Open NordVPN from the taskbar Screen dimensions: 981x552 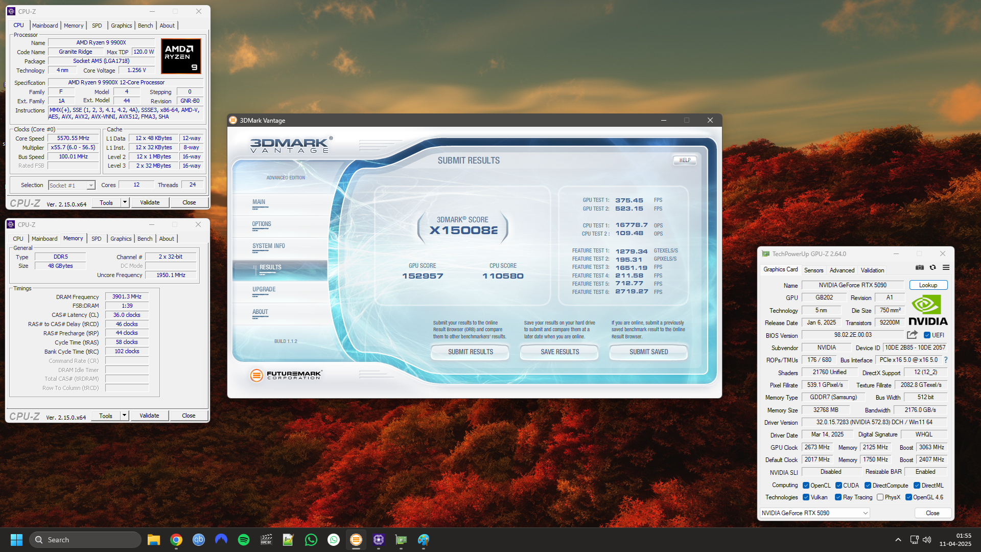pos(221,540)
